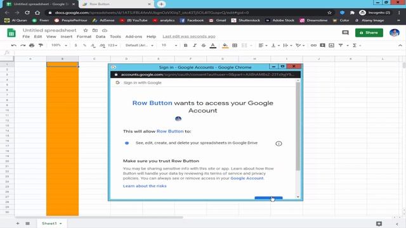406x228 pixels.
Task: Click the Insert link icon
Action: click(x=313, y=45)
